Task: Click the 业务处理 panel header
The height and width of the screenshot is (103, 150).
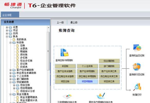Action: (25, 22)
